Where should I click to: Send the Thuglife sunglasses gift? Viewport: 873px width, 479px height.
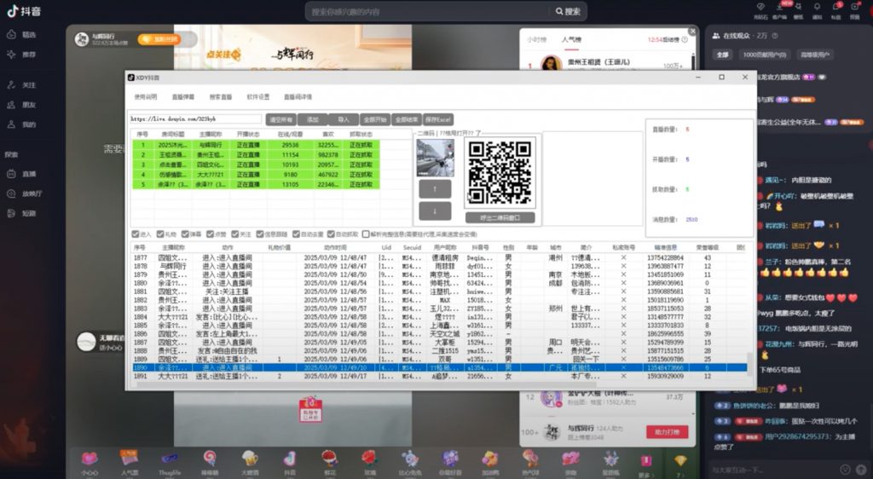pos(170,463)
